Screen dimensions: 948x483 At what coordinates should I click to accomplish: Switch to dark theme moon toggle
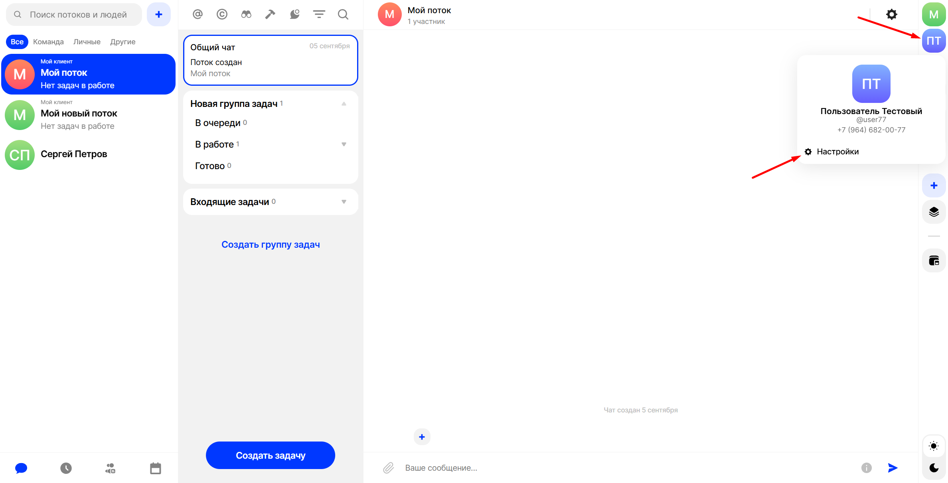coord(934,468)
